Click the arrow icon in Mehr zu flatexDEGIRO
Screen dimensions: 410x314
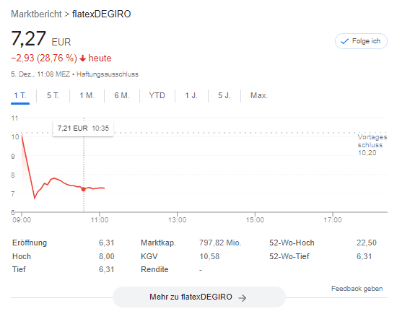tap(243, 298)
